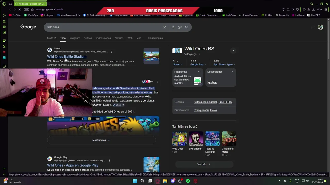Open Videojuego de acción genre link
Screen dimensions: 330x185
pyautogui.click(x=206, y=102)
